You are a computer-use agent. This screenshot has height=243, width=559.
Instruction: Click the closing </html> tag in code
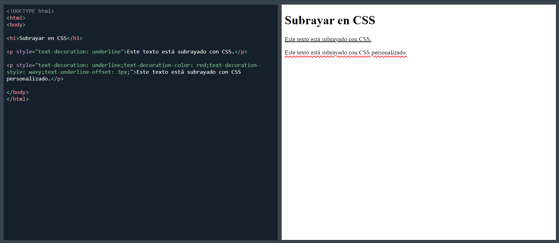click(18, 99)
